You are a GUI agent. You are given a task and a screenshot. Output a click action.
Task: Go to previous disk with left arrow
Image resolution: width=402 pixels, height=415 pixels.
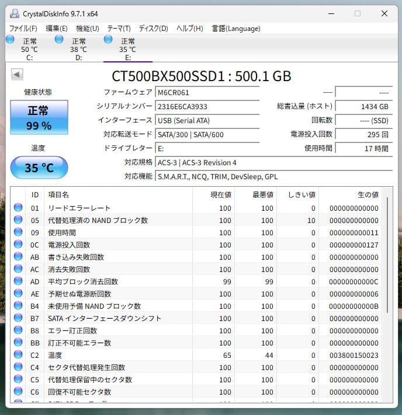click(x=17, y=74)
